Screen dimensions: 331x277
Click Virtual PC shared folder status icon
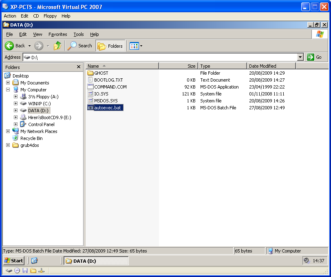[33, 270]
